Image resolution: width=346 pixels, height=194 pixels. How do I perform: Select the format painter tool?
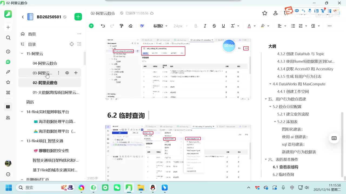pos(121,26)
